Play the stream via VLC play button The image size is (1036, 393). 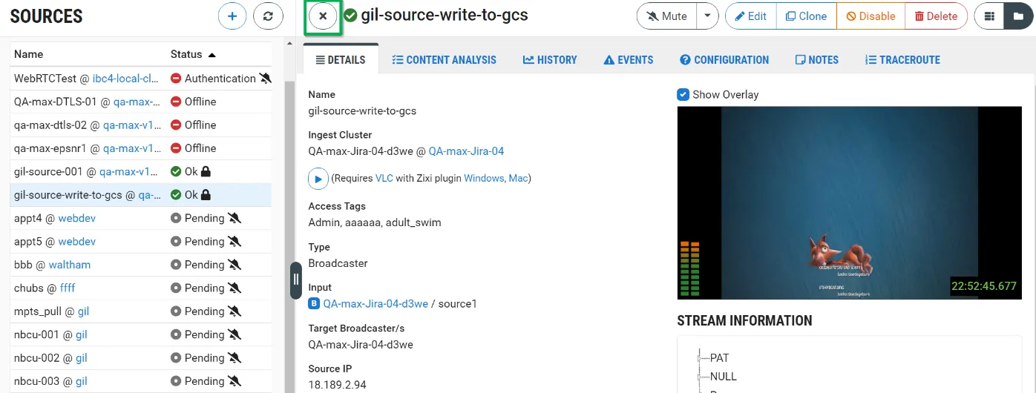pos(318,179)
